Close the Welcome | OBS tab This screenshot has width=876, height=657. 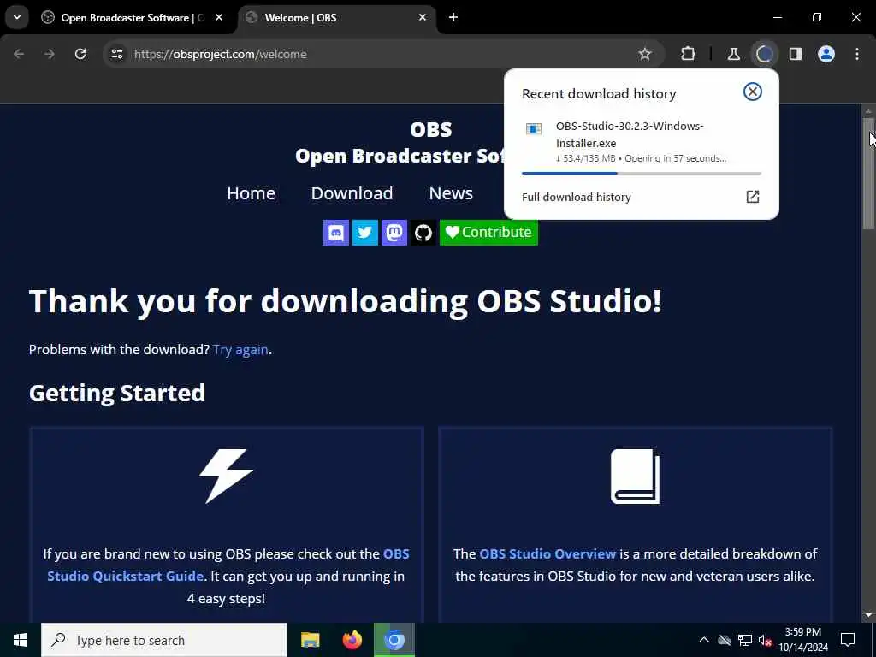(423, 18)
